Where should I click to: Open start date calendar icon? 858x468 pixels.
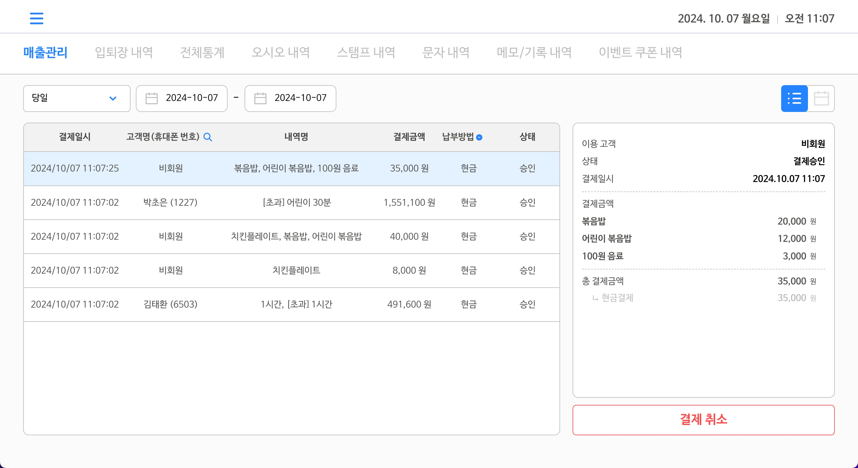[x=152, y=98]
